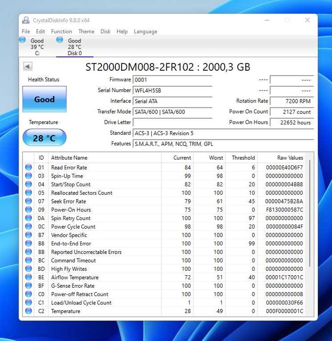The height and width of the screenshot is (341, 332).
Task: Click raw value 00001C17001C
Action: 284,277
